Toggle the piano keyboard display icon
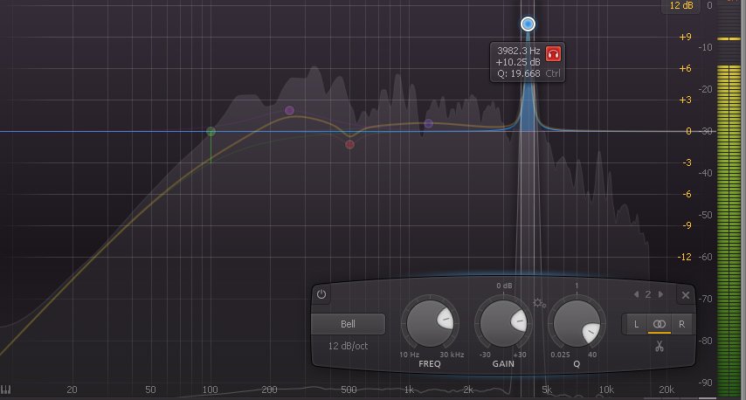Image resolution: width=746 pixels, height=400 pixels. tap(6, 390)
